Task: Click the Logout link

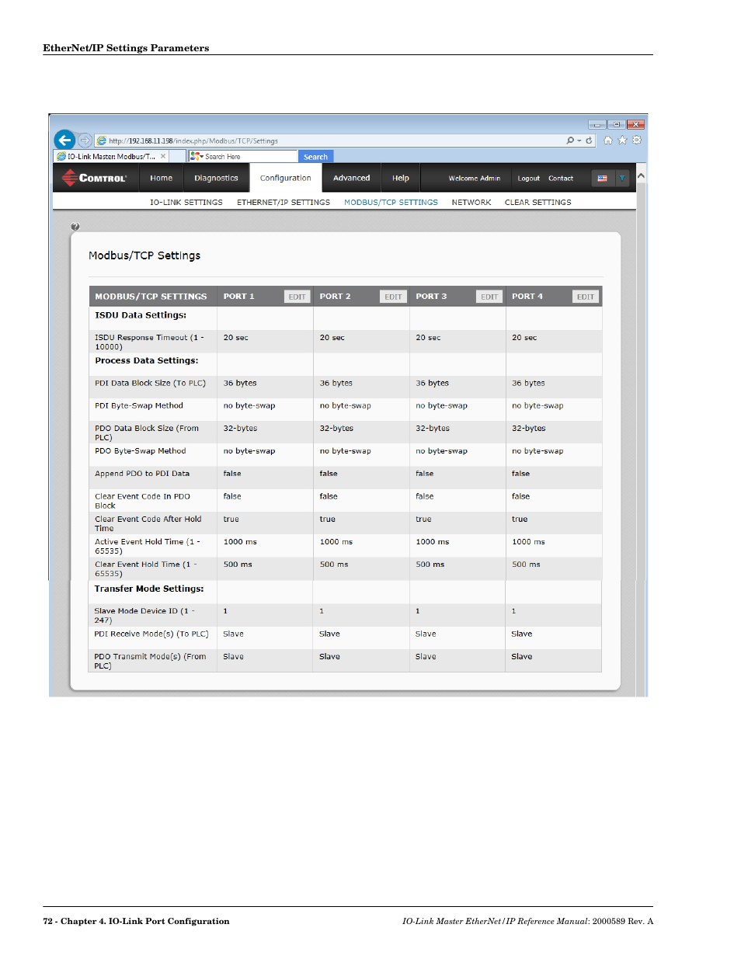Action: pyautogui.click(x=528, y=179)
